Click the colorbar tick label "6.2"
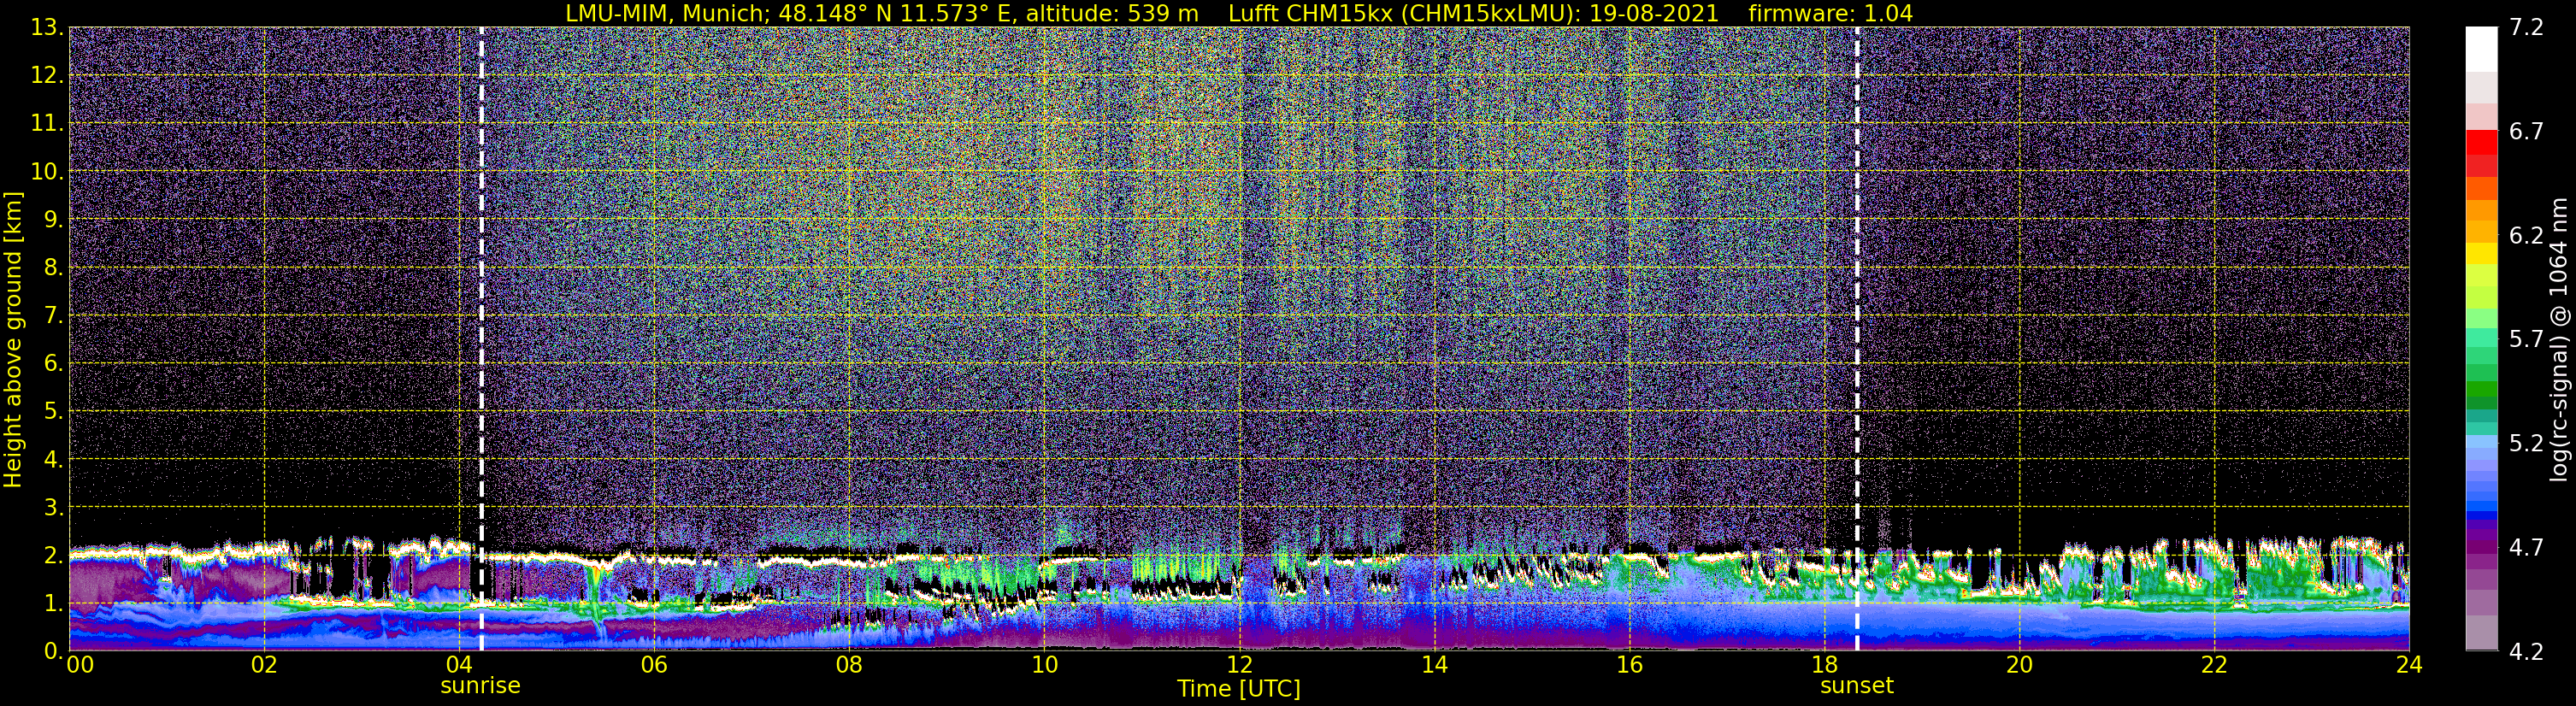Screen dimensions: 2576x706 tap(2526, 236)
